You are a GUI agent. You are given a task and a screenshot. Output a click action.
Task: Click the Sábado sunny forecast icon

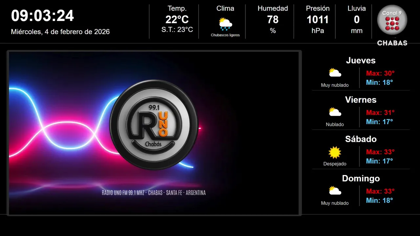click(335, 152)
